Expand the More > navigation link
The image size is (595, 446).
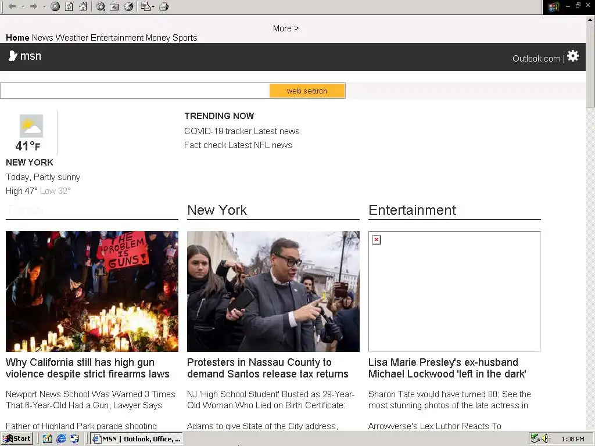[x=286, y=28]
